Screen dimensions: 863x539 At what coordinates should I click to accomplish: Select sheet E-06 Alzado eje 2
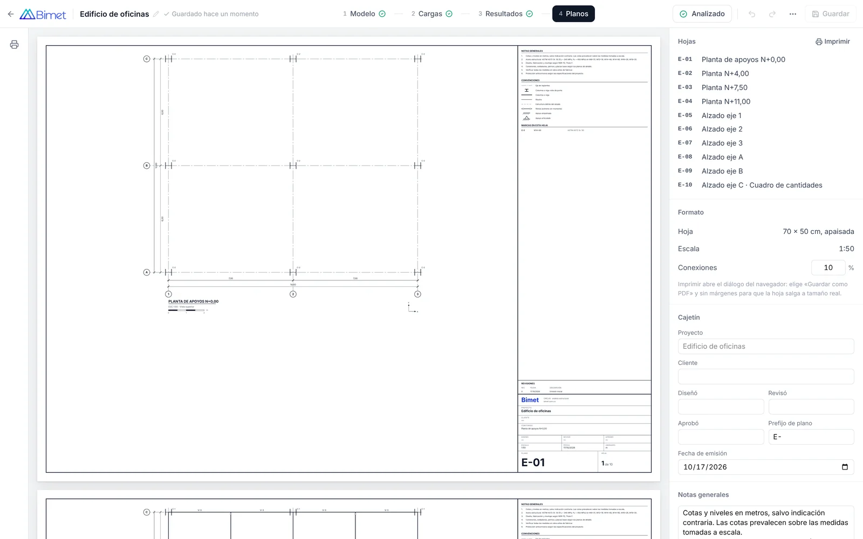point(766,129)
